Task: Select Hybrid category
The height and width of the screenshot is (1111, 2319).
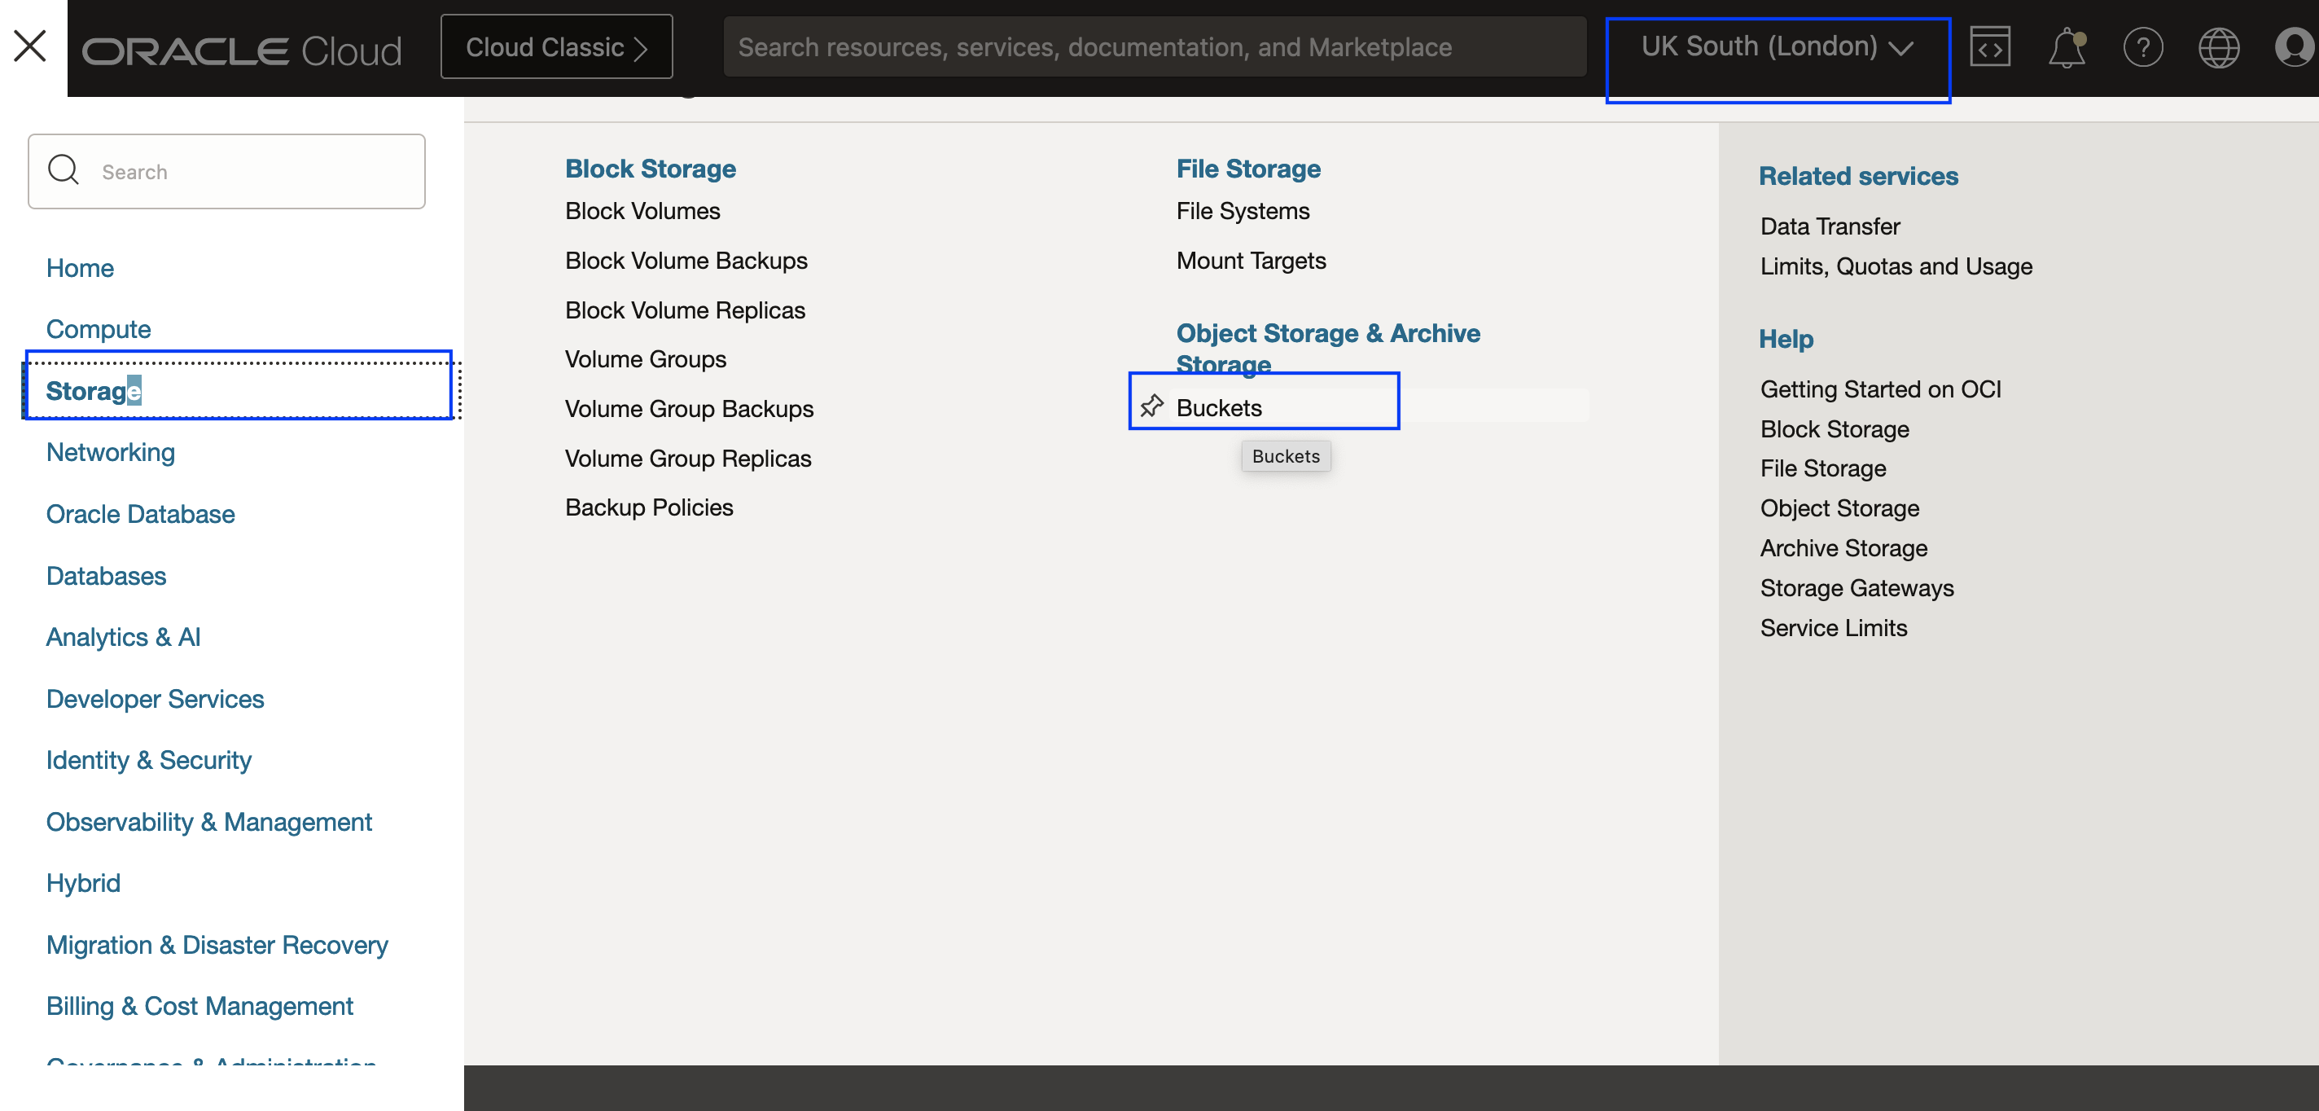Action: point(83,884)
